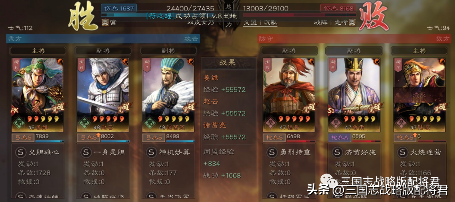Screen dimensions: 455x202
Task: Click the 战果 results panel title
Action: pyautogui.click(x=227, y=62)
